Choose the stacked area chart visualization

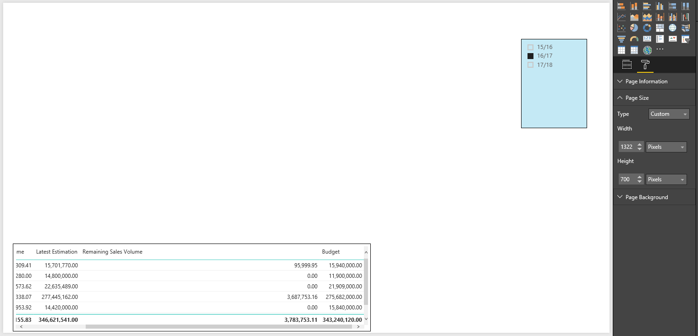click(647, 17)
